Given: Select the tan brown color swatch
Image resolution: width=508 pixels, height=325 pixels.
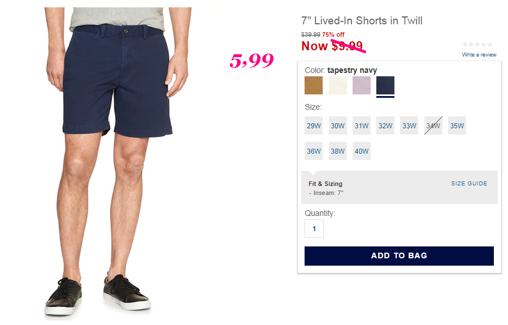Looking at the screenshot, I should click(x=313, y=85).
